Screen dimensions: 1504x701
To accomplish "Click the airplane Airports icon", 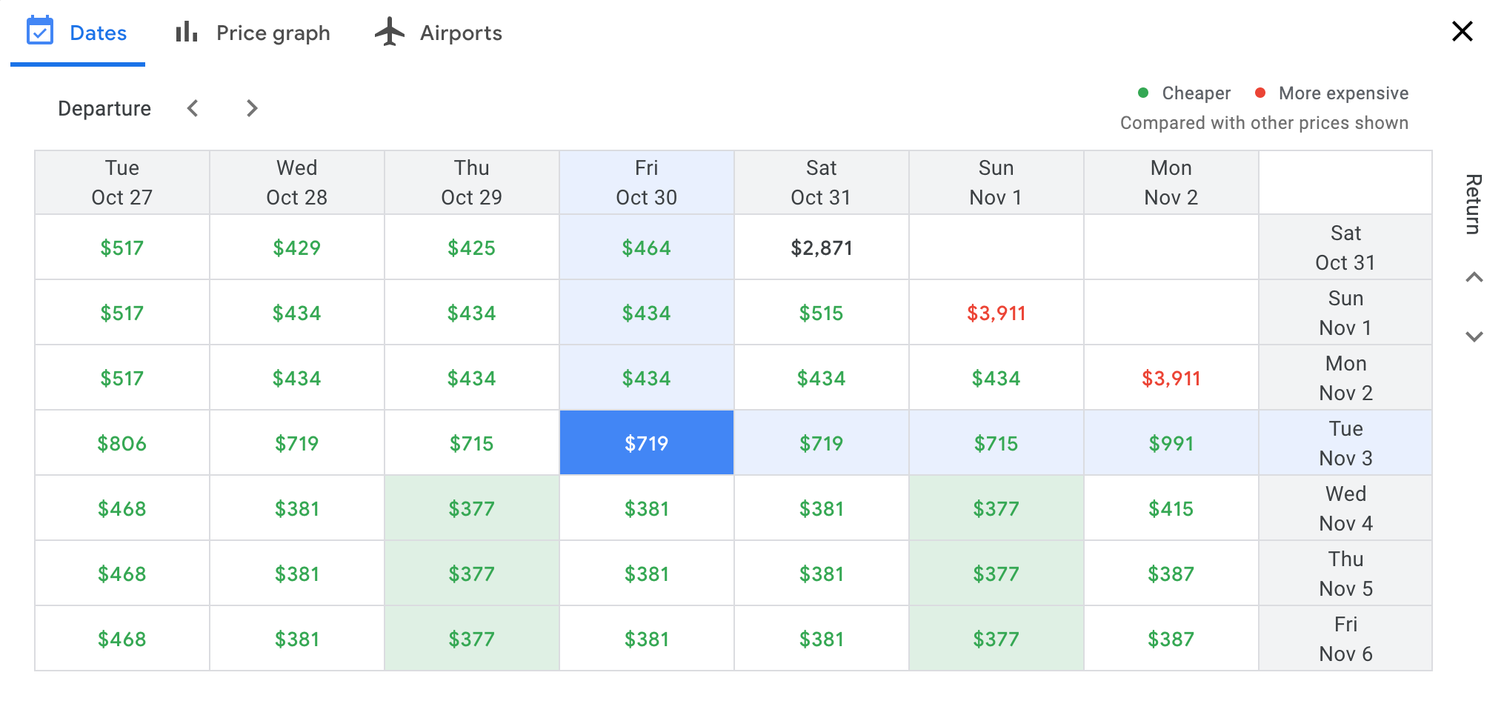I will point(390,32).
